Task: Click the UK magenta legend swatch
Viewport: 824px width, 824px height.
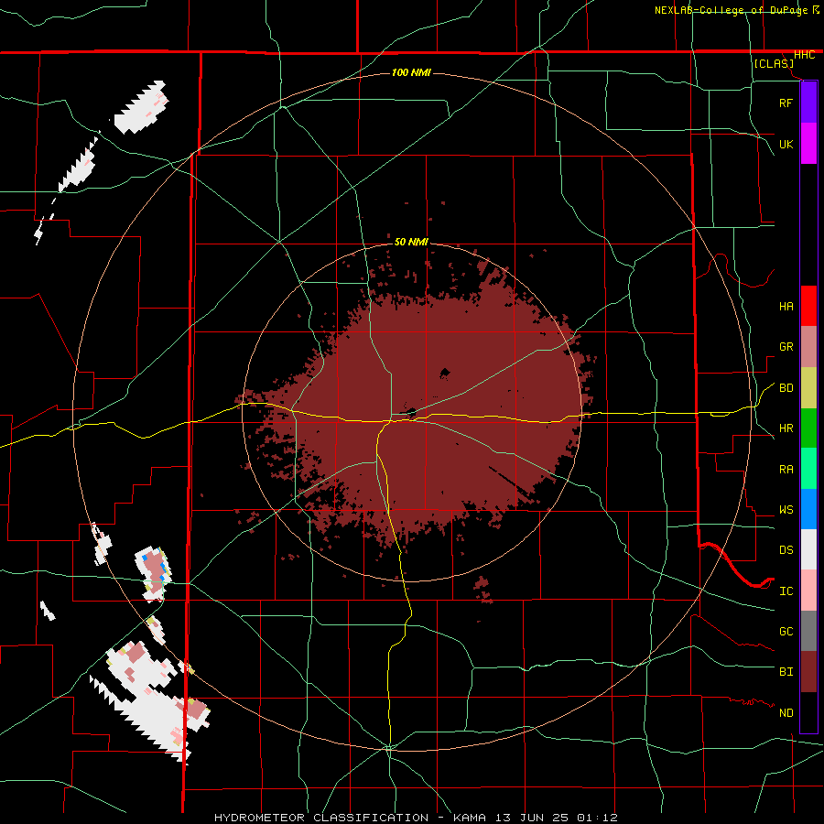Action: 808,144
